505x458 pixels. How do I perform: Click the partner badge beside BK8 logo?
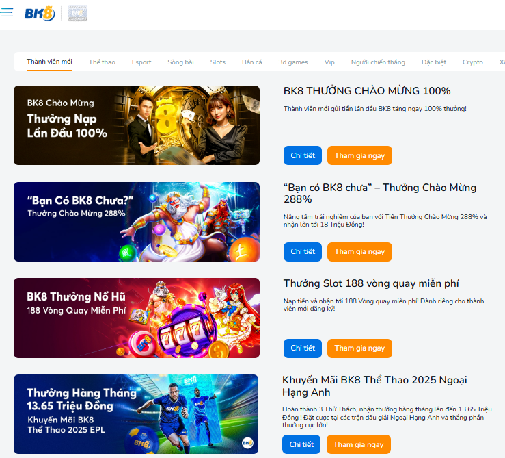[77, 14]
